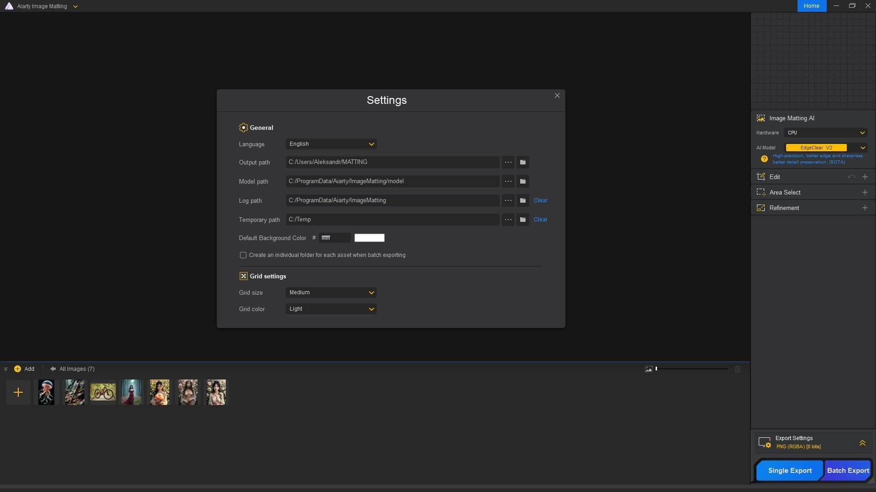Viewport: 876px width, 492px height.
Task: Open Hardware dropdown set to CPU
Action: point(826,133)
